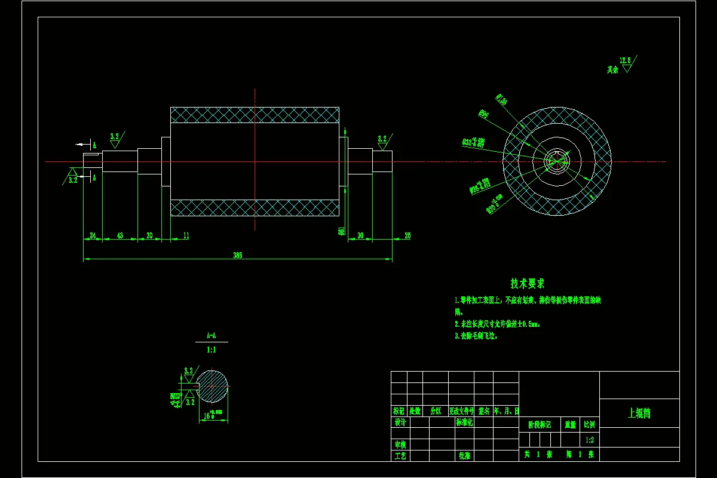Image resolution: width=717 pixels, height=478 pixels.
Task: Click the 年、月、日 title block cell
Action: (x=505, y=411)
